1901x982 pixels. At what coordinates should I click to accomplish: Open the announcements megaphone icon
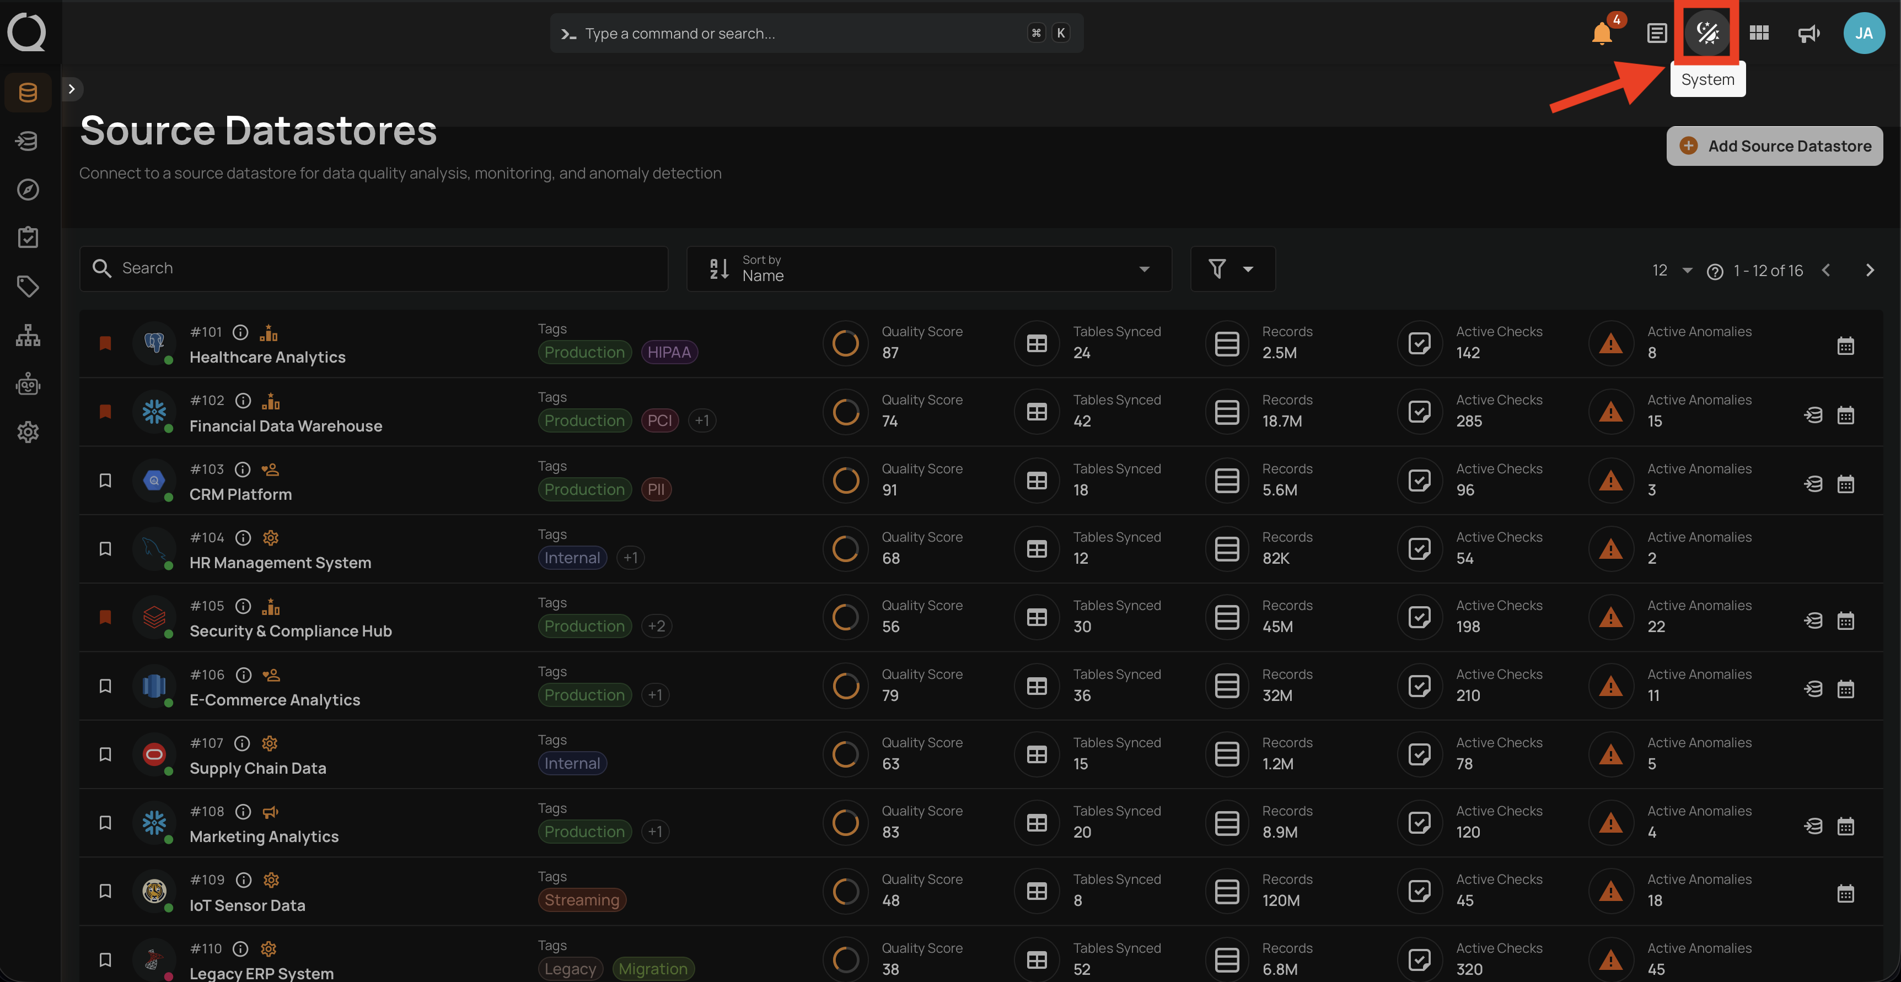[1809, 33]
